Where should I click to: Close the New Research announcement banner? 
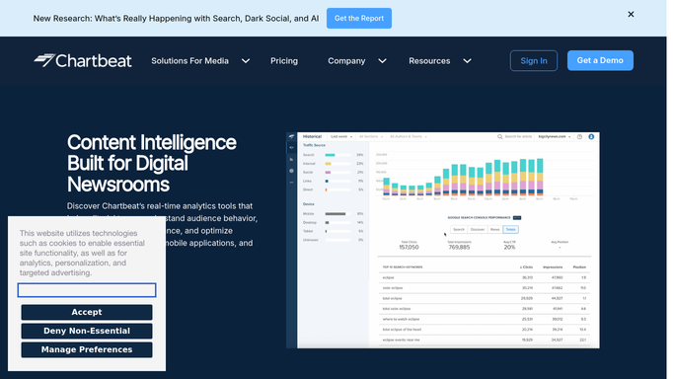(631, 14)
